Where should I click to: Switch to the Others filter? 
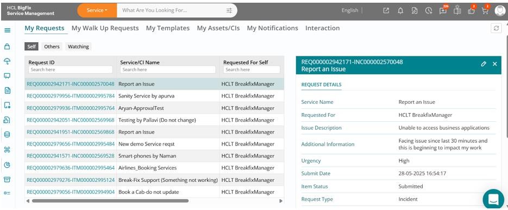tap(52, 47)
